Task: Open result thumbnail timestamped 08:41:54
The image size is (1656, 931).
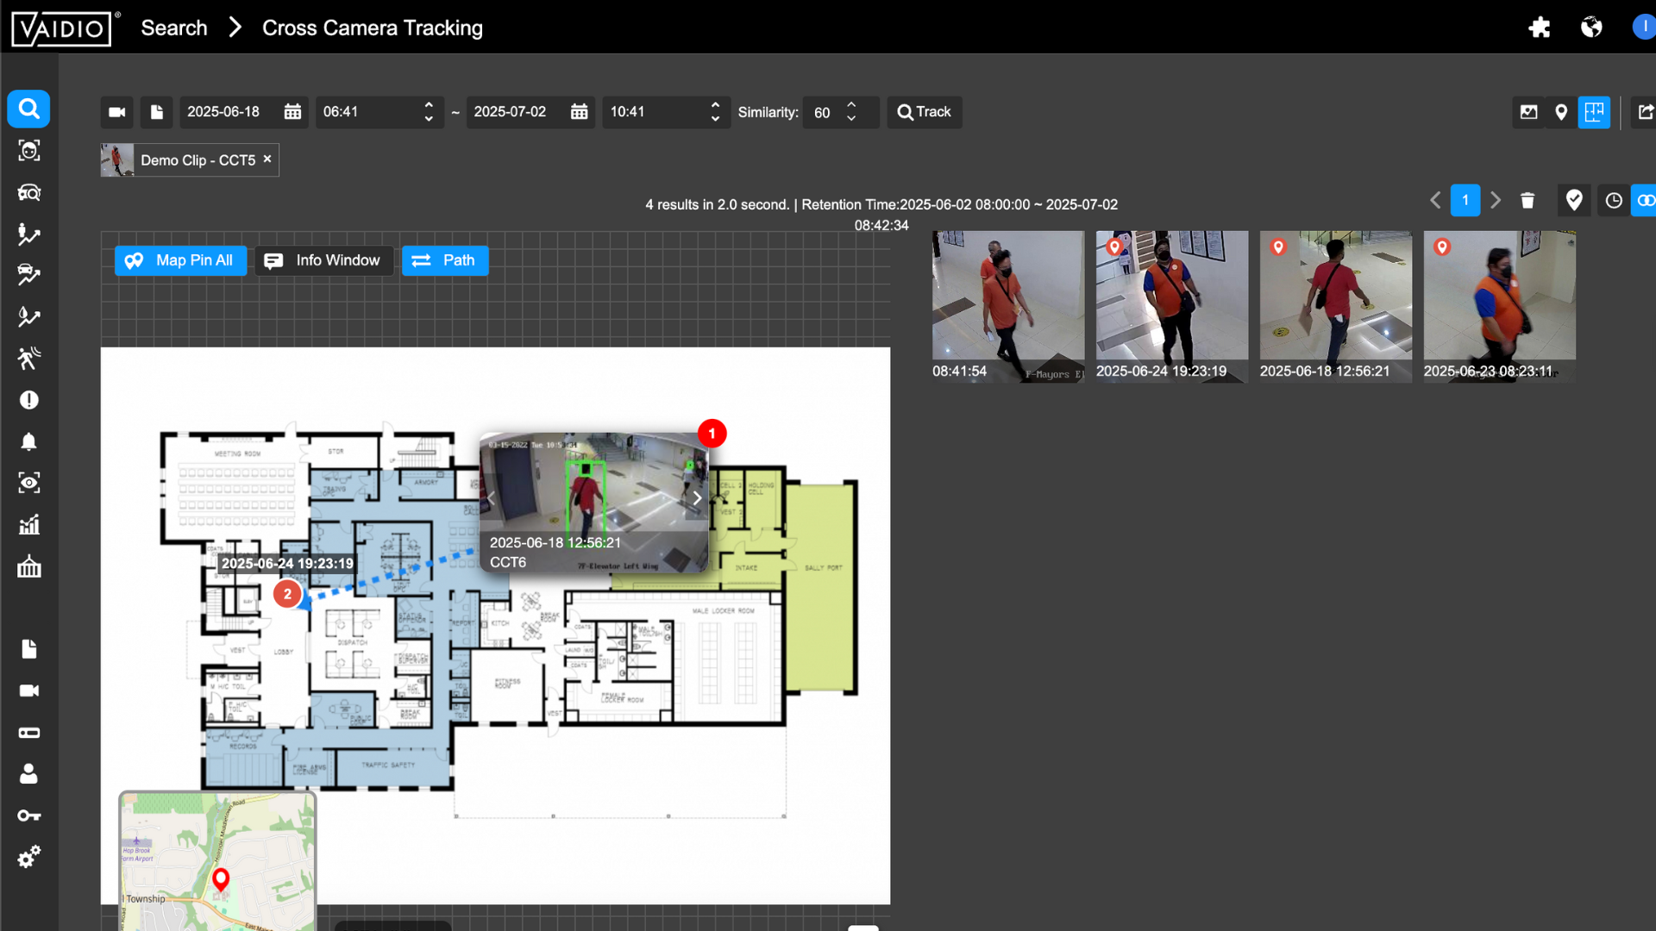Action: 1008,306
